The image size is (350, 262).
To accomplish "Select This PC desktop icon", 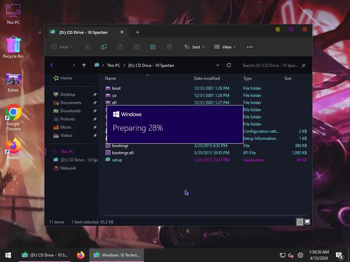I will coord(13,14).
